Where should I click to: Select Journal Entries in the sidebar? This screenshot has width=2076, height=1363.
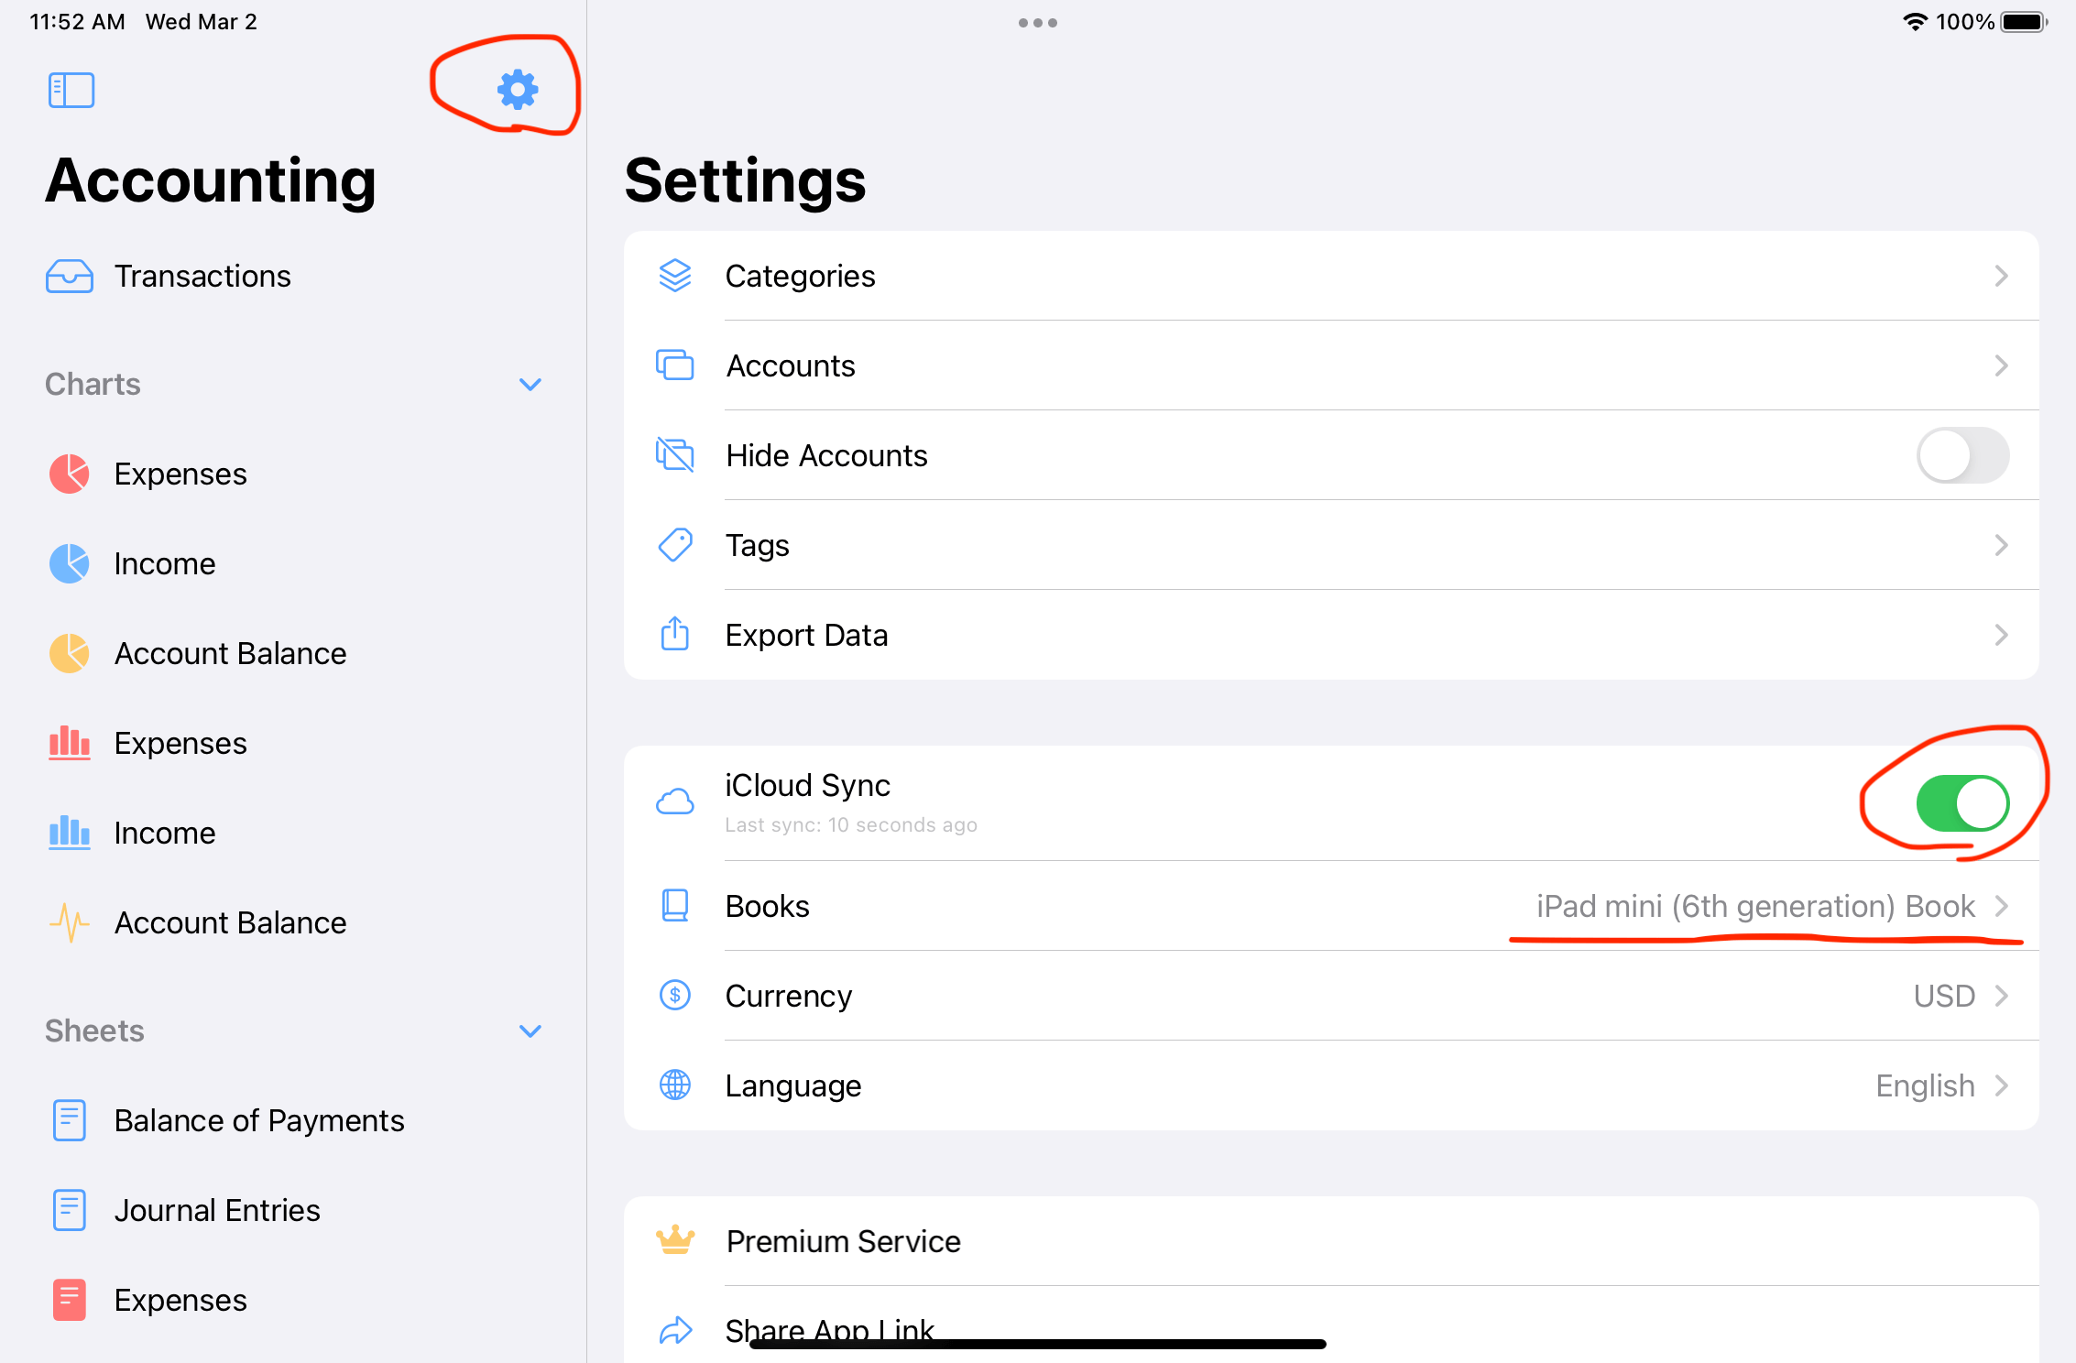217,1209
